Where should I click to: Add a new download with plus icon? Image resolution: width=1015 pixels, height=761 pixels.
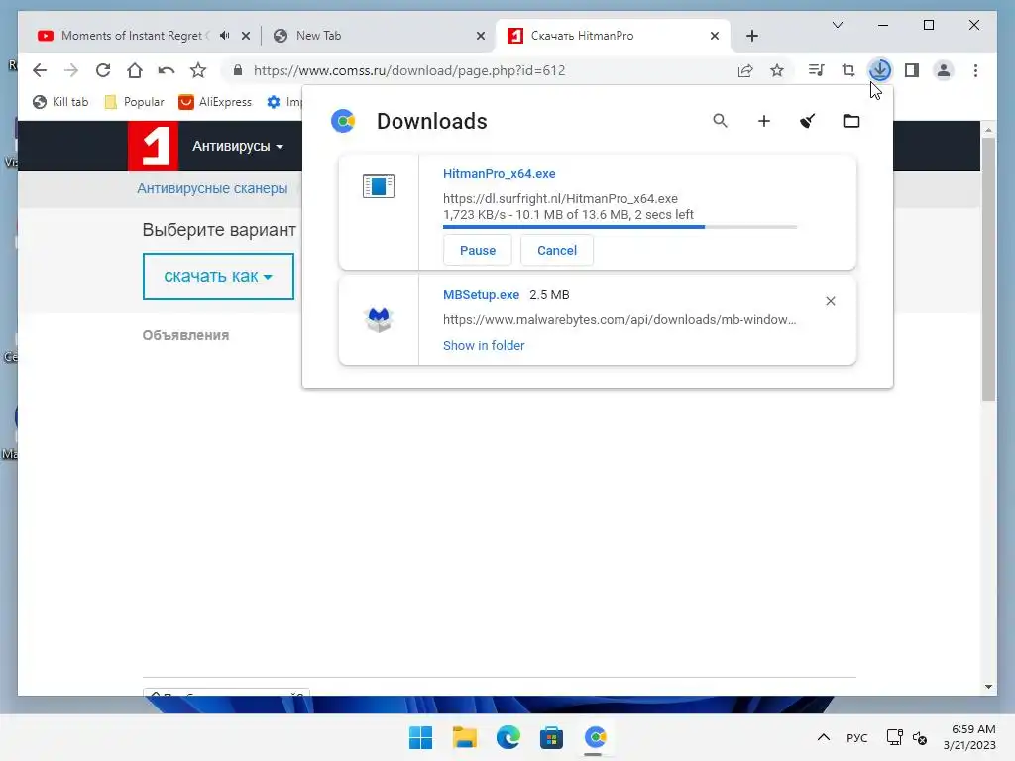764,121
